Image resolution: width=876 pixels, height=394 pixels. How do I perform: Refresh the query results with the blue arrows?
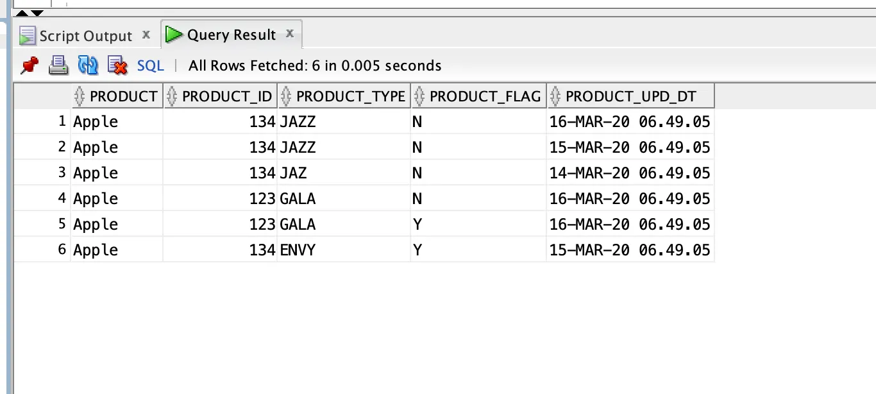point(88,65)
